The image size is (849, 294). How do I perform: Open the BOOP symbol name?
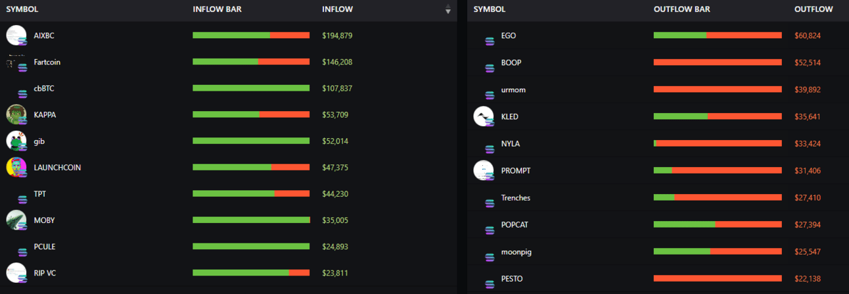[x=511, y=62]
